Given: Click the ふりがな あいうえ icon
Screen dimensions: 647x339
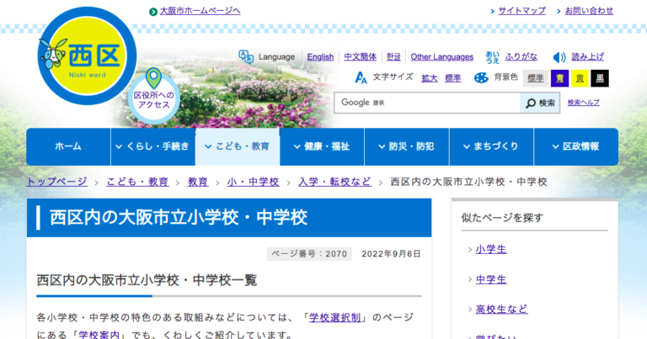Looking at the screenshot, I should pos(492,57).
